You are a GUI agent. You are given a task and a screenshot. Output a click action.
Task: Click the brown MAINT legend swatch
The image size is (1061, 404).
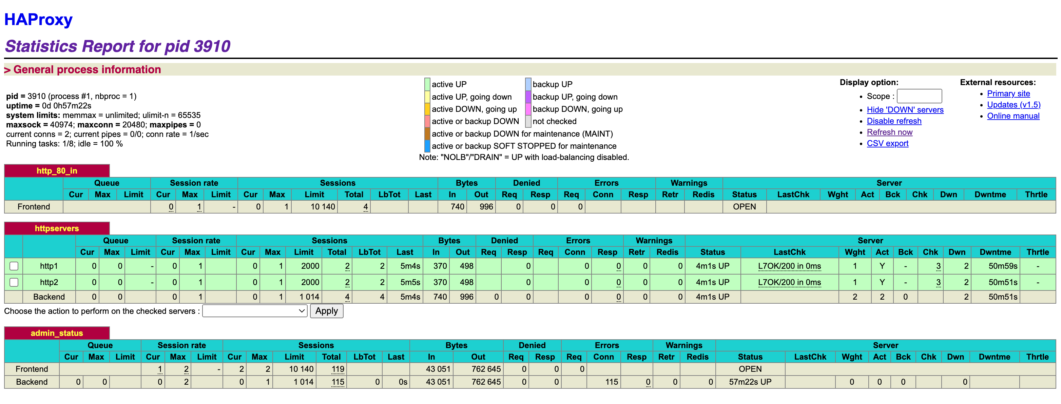point(427,134)
